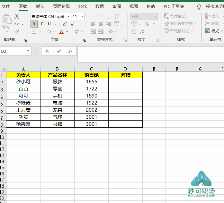
Task: Select cell with text 秒小可
Action: (23, 82)
